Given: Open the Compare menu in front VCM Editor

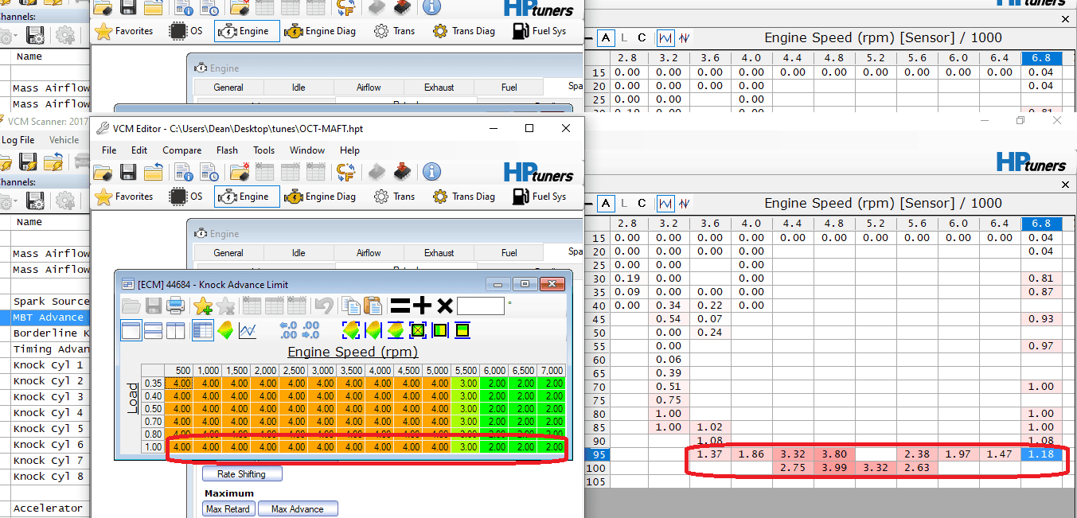Looking at the screenshot, I should tap(181, 150).
